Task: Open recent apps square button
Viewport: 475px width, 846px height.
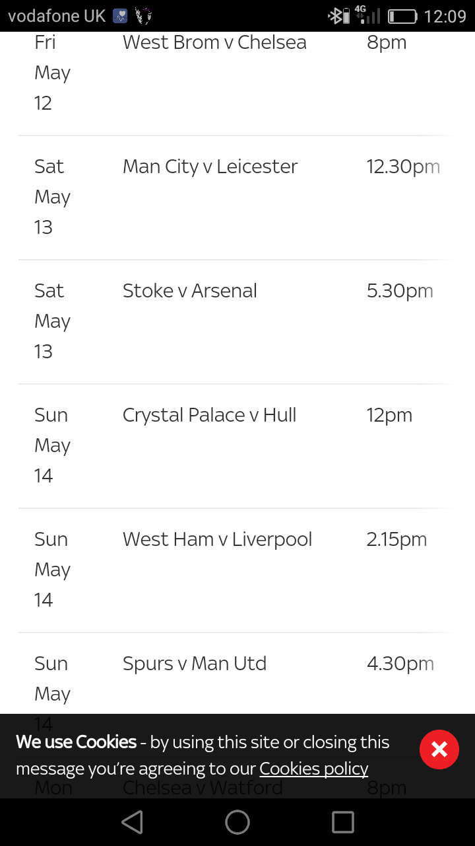Action: 343,822
